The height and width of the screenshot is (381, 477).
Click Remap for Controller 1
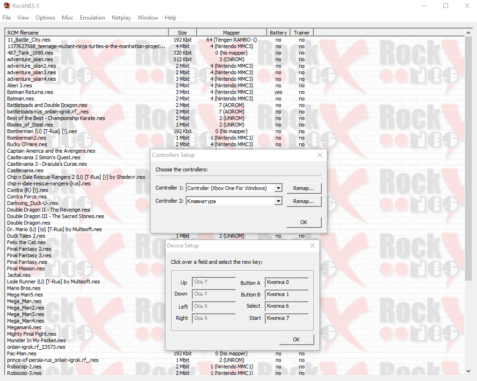pyautogui.click(x=304, y=188)
